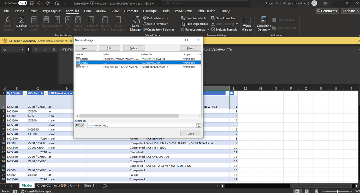Select the Master entry in the names list
This screenshot has width=360, height=193.
[x=84, y=59]
